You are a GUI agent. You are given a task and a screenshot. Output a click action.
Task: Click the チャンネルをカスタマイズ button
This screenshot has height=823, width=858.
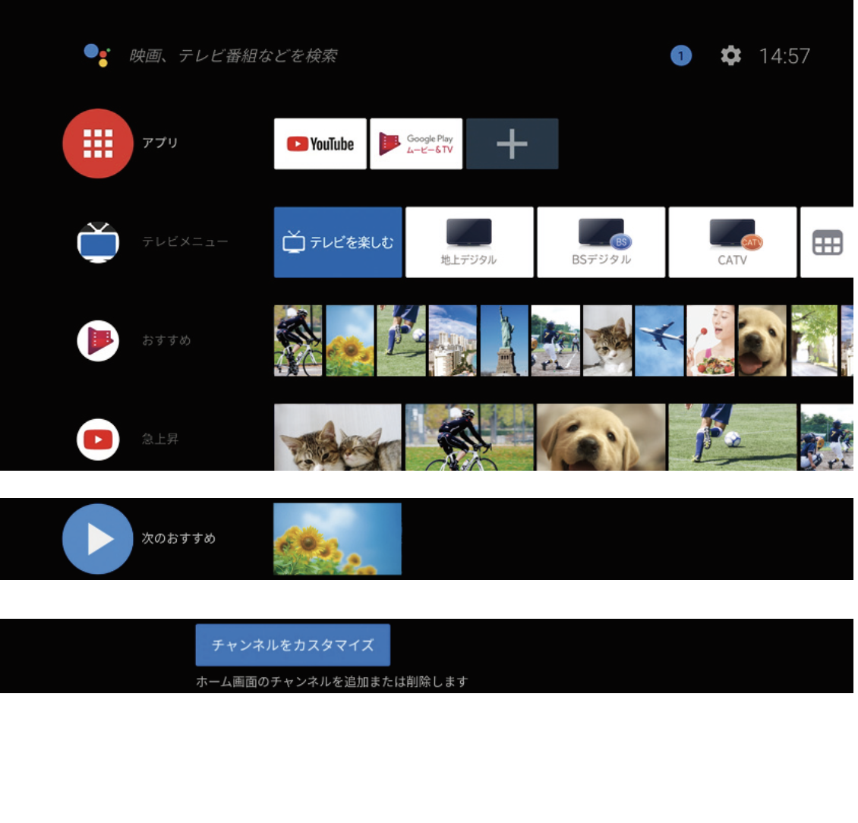[x=293, y=645]
